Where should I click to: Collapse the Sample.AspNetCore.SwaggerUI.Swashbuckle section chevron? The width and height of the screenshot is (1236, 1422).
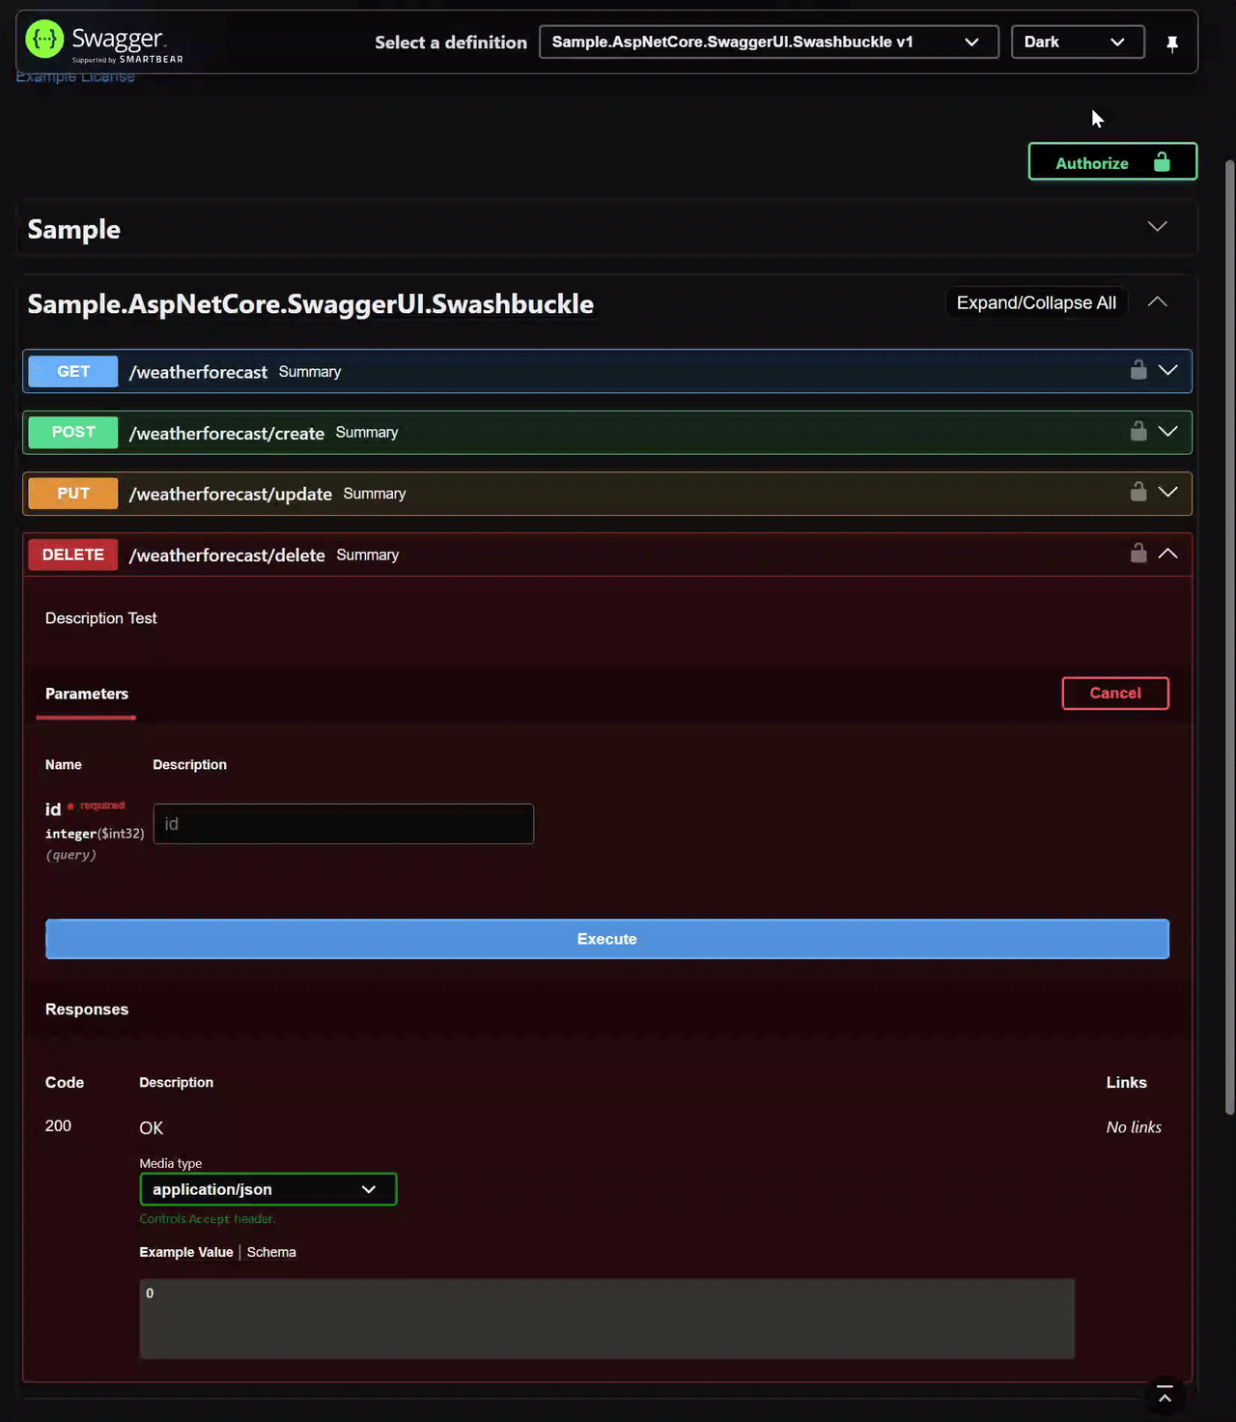1157,302
